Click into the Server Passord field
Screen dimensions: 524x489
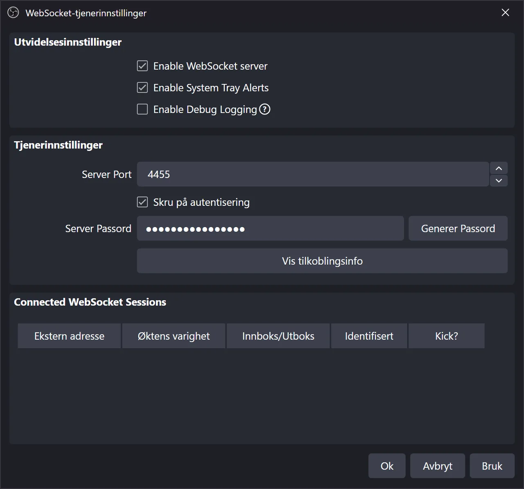(x=270, y=228)
